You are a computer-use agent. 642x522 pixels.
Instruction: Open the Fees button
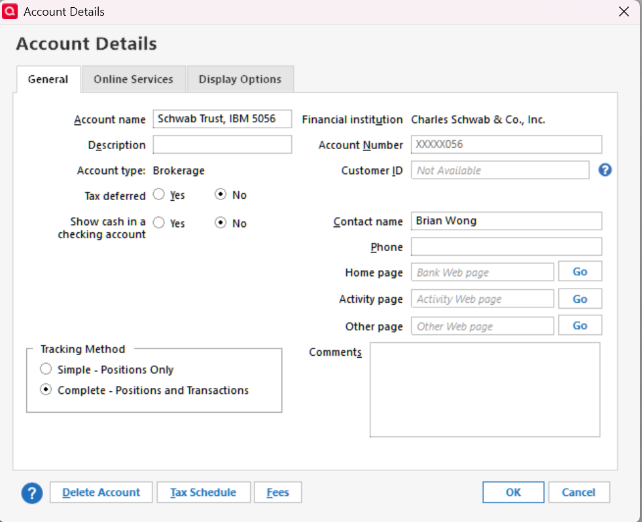pyautogui.click(x=278, y=492)
